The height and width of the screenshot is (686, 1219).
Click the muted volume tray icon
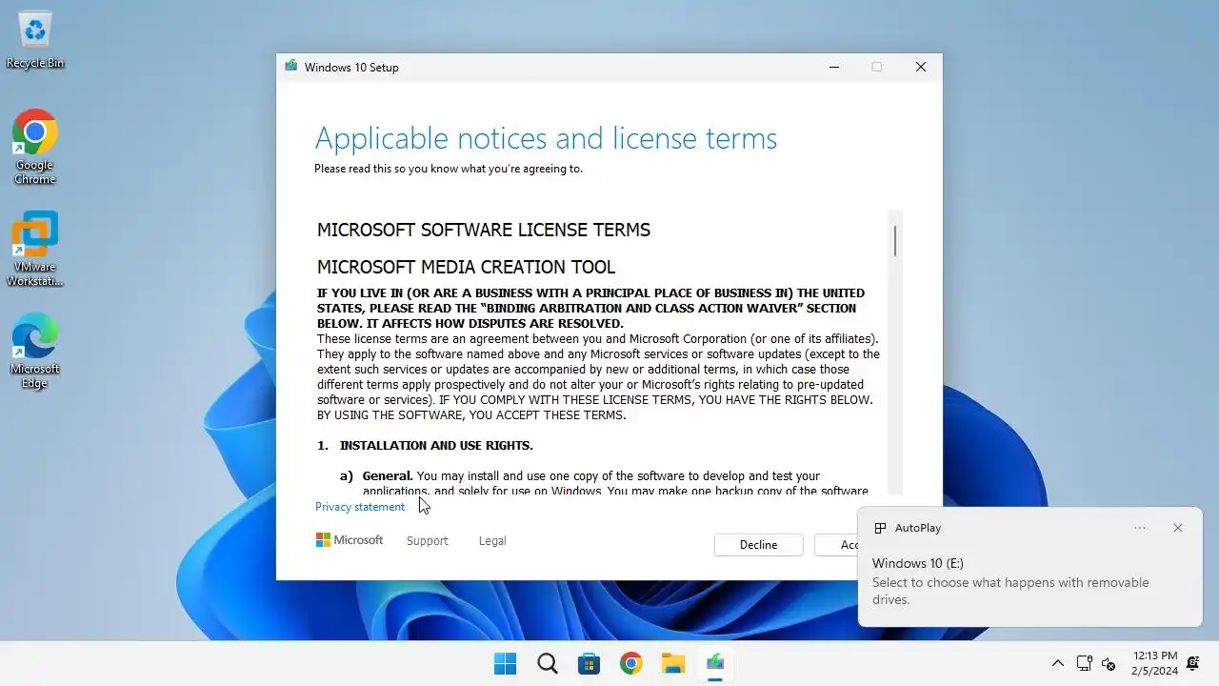(x=1109, y=663)
